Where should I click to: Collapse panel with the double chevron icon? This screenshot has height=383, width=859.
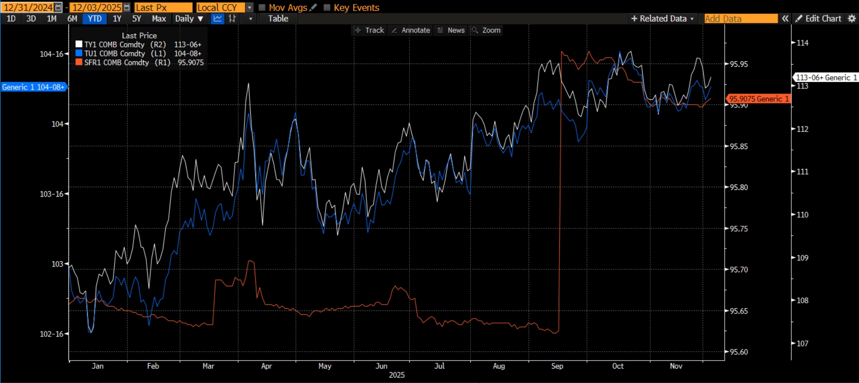[x=785, y=19]
